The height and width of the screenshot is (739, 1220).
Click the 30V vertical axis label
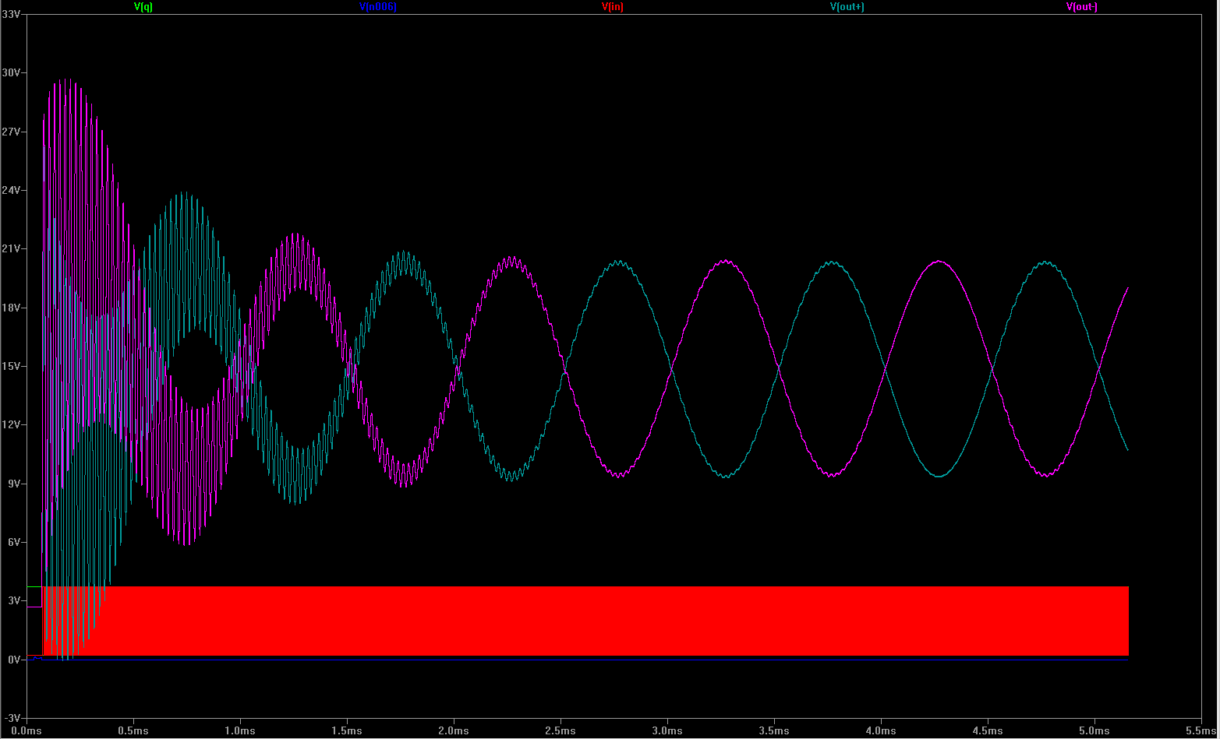click(11, 72)
